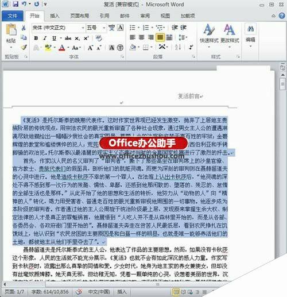Redo using the quick access toolbar
The height and width of the screenshot is (297, 287).
click(37, 4)
